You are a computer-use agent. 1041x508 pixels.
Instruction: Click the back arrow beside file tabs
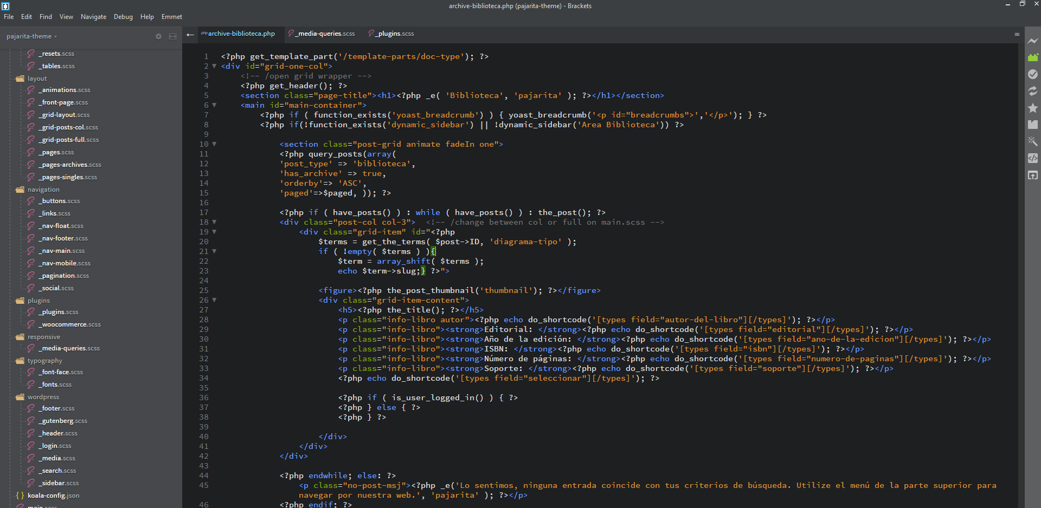coord(190,35)
